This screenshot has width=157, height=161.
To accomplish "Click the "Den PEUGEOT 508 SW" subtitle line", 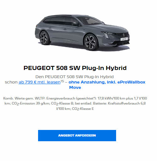I will (x=75, y=77).
